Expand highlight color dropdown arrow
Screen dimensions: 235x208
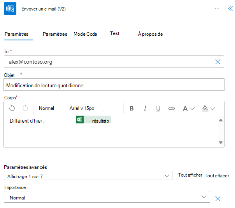point(212,109)
